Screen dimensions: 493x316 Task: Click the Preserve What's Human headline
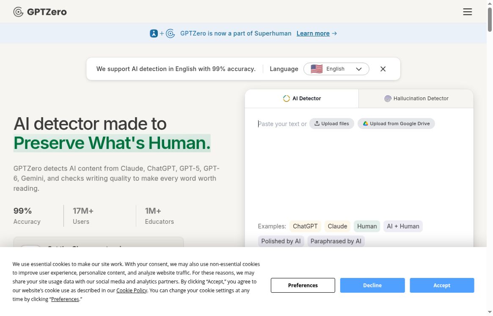click(x=112, y=143)
